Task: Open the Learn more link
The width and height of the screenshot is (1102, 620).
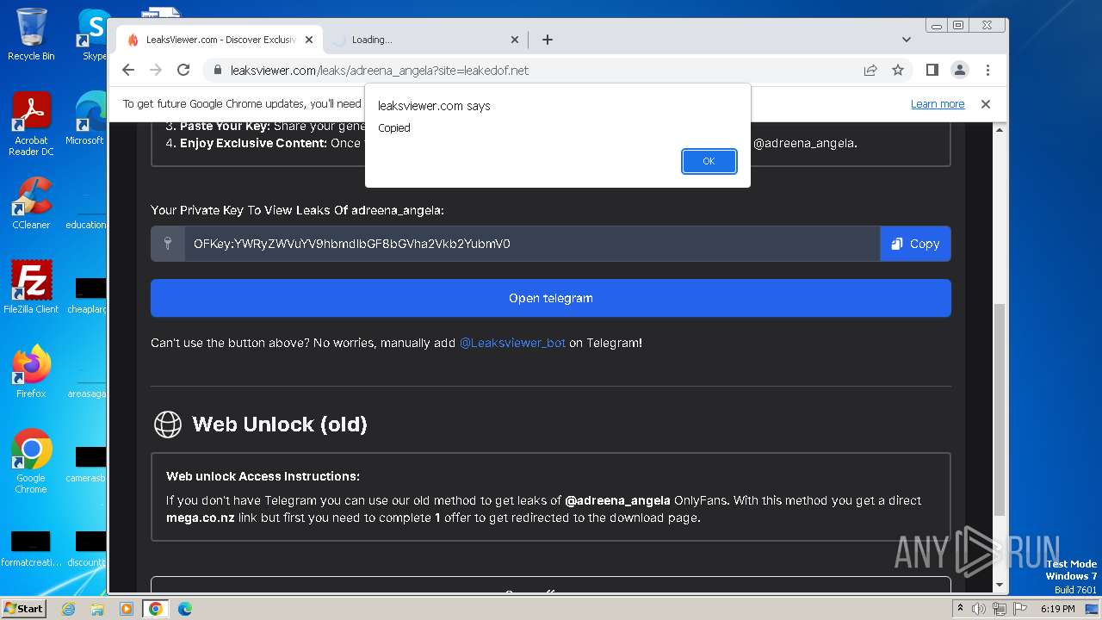Action: click(x=938, y=104)
